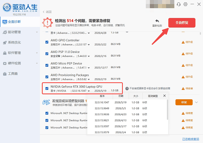
Task: Click version number 10.2.55.116
Action: pos(19,15)
